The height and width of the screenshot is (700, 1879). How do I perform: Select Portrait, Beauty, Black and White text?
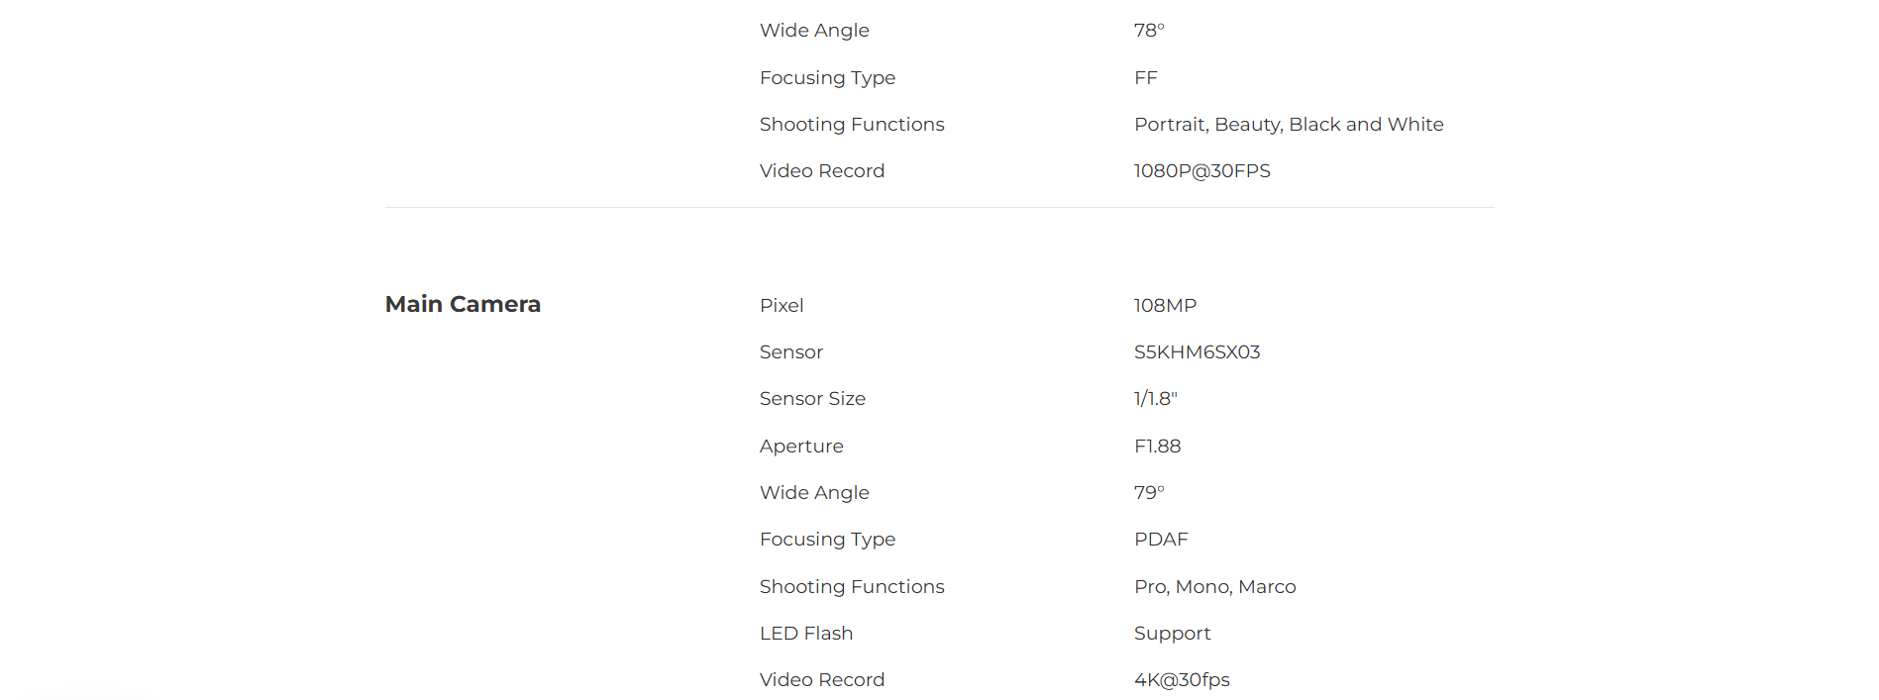1289,124
